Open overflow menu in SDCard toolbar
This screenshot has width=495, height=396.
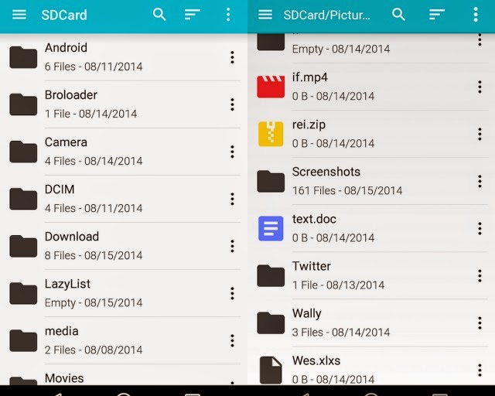228,15
